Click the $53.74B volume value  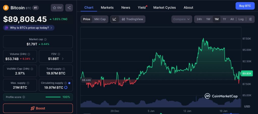click(x=12, y=59)
